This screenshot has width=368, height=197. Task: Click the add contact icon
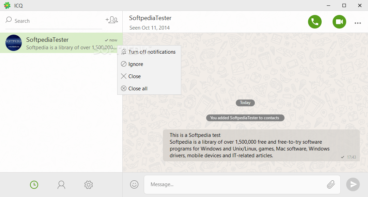click(112, 20)
